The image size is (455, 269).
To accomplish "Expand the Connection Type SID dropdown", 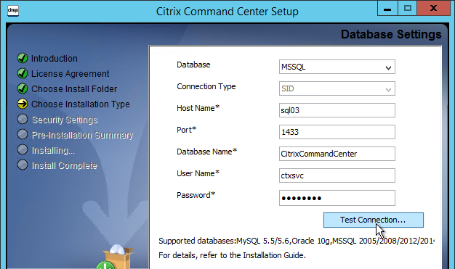I will coord(337,88).
